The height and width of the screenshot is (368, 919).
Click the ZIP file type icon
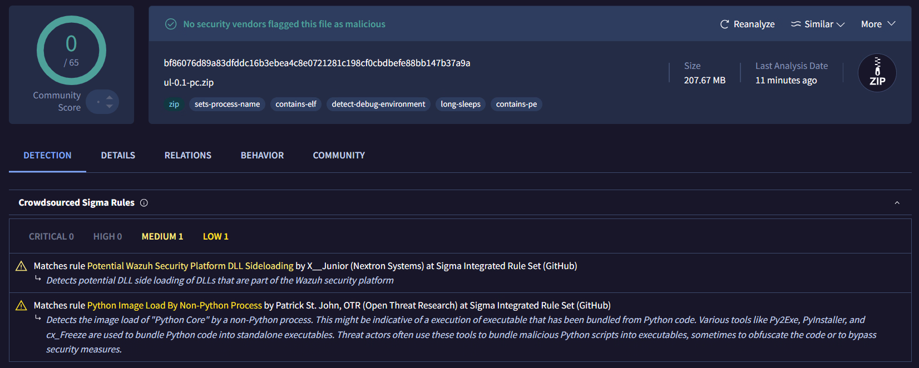[x=877, y=73]
